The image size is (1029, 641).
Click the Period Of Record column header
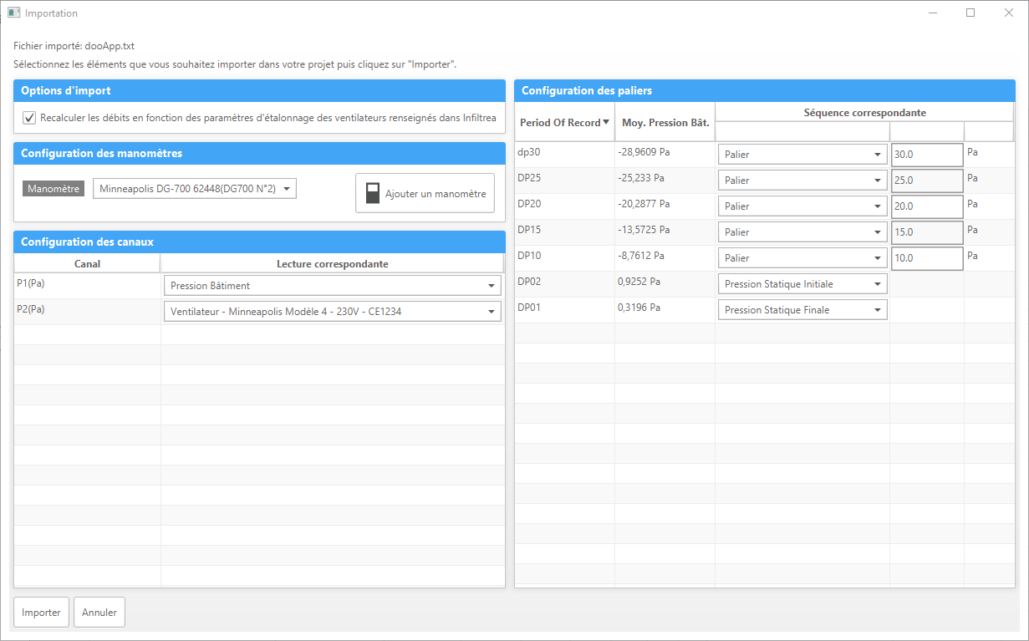click(565, 122)
